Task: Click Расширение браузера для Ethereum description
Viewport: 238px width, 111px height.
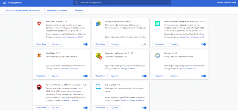Action: (62, 57)
